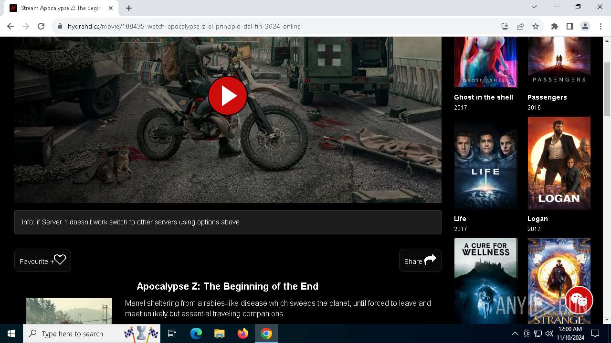
Task: Click the heart icon in Favourite button
Action: [60, 260]
